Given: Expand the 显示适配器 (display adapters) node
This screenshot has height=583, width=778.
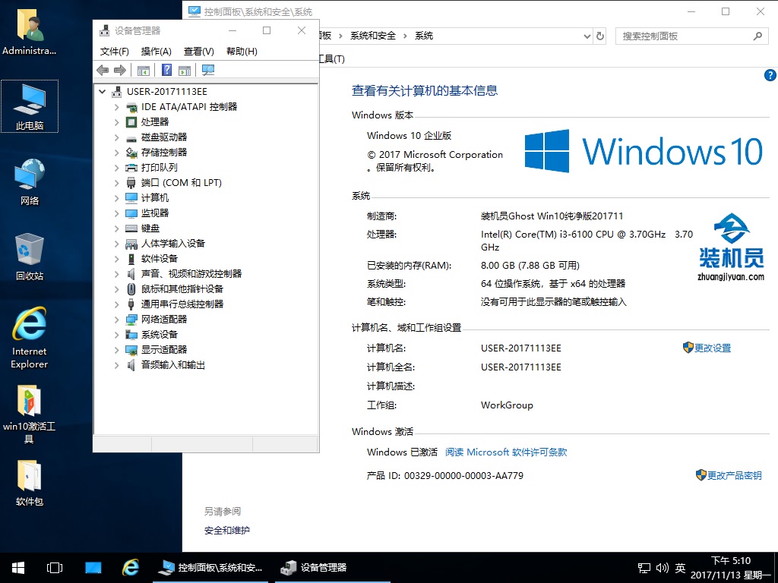Looking at the screenshot, I should pos(116,350).
